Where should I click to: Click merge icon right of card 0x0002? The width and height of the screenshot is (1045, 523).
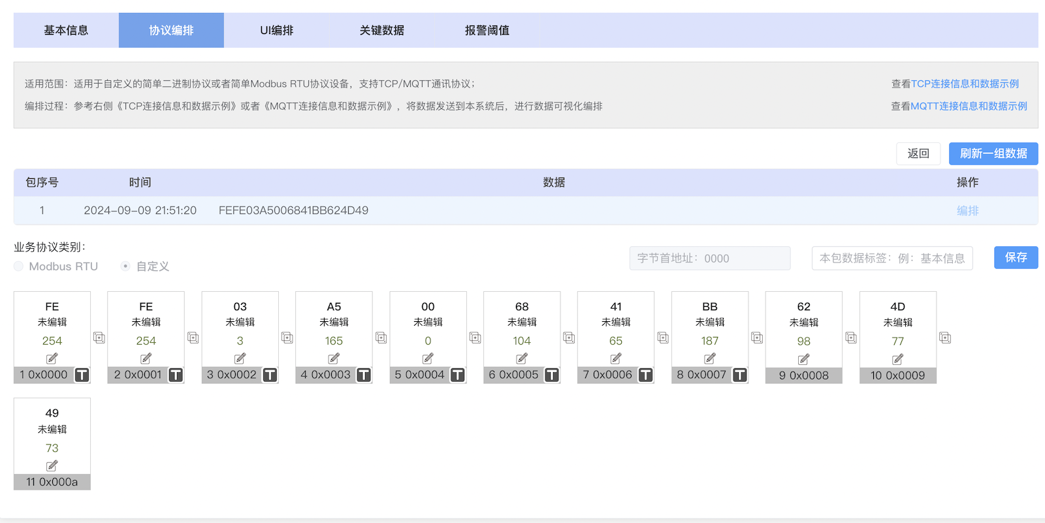point(287,338)
